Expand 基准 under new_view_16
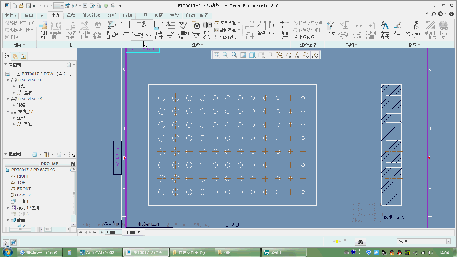Viewport: 457px width, 257px height. click(14, 93)
